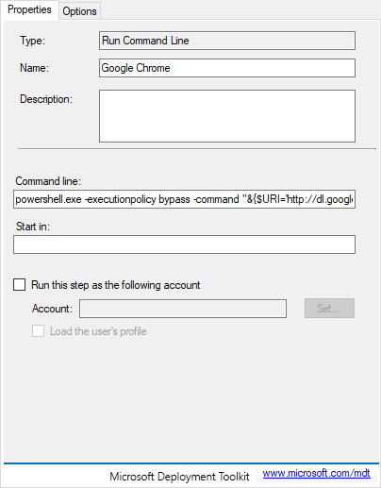This screenshot has width=381, height=488.
Task: Click the Start in: label
Action: (33, 227)
